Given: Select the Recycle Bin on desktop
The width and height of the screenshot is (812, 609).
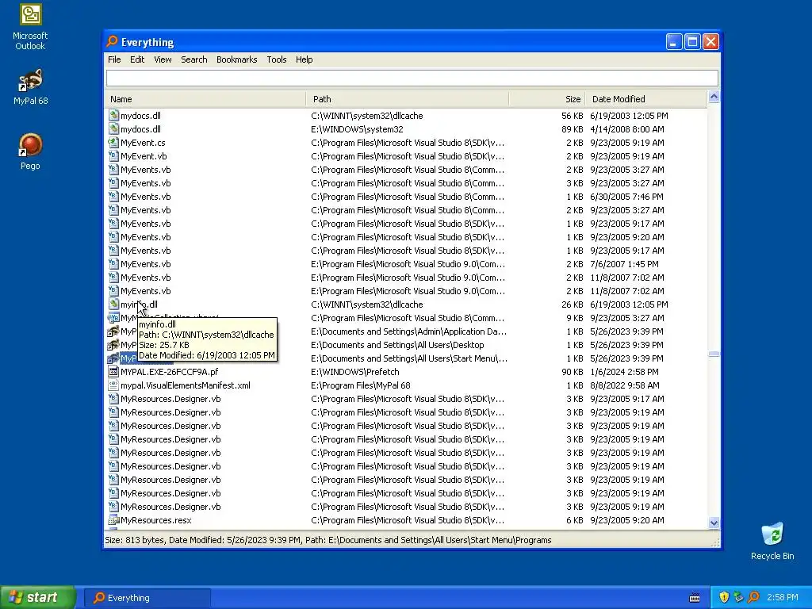Looking at the screenshot, I should click(772, 541).
